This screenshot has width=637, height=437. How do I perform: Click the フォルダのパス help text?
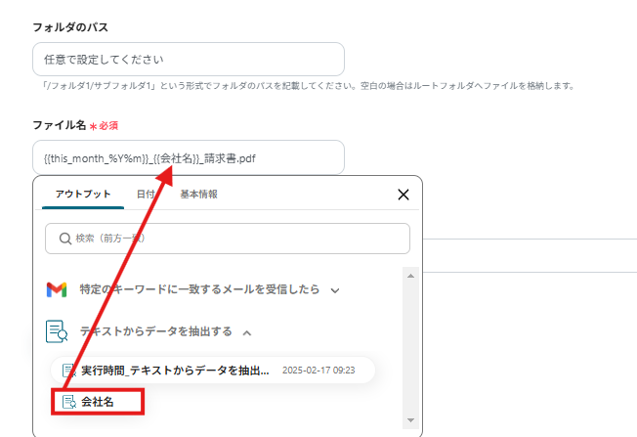[x=308, y=86]
